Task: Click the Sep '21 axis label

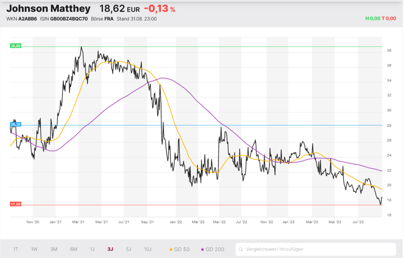Action: (148, 223)
